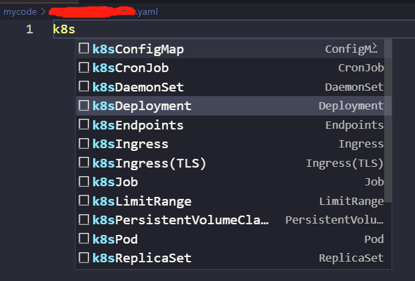Click the typed k8s text on line 1
The height and width of the screenshot is (281, 415).
[64, 29]
